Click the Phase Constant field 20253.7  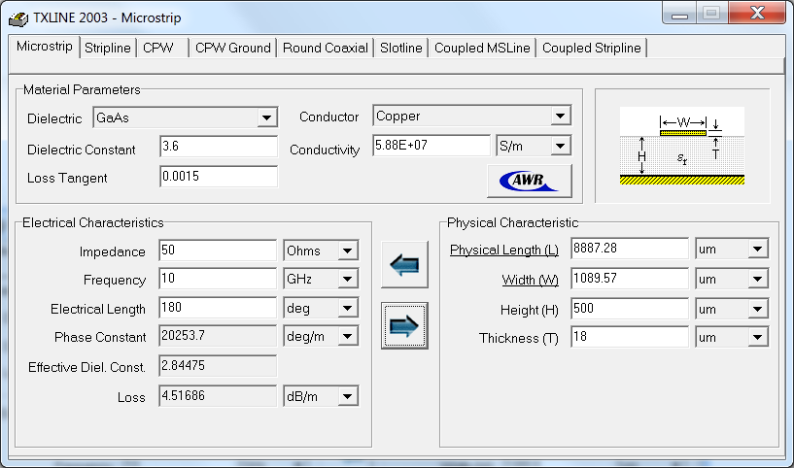[x=218, y=336]
